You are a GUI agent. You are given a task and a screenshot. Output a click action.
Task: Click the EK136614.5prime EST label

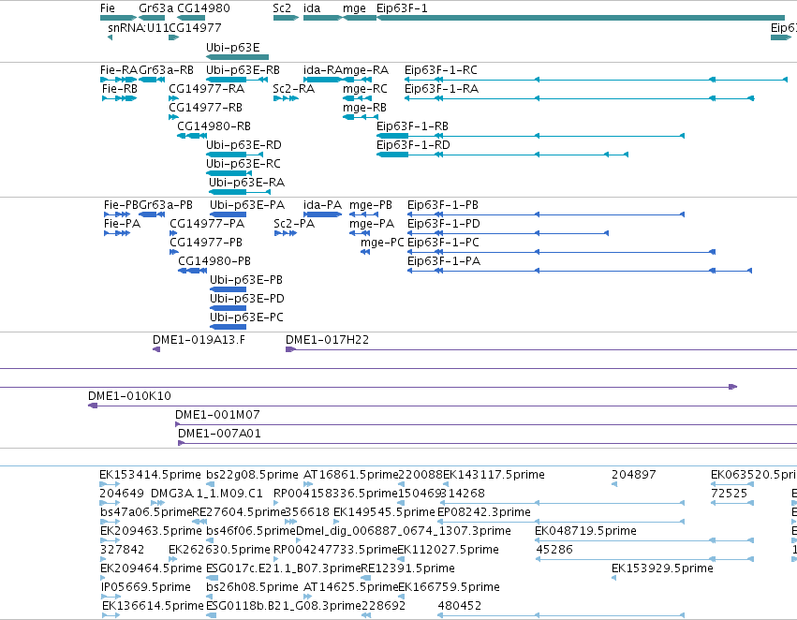(x=153, y=606)
